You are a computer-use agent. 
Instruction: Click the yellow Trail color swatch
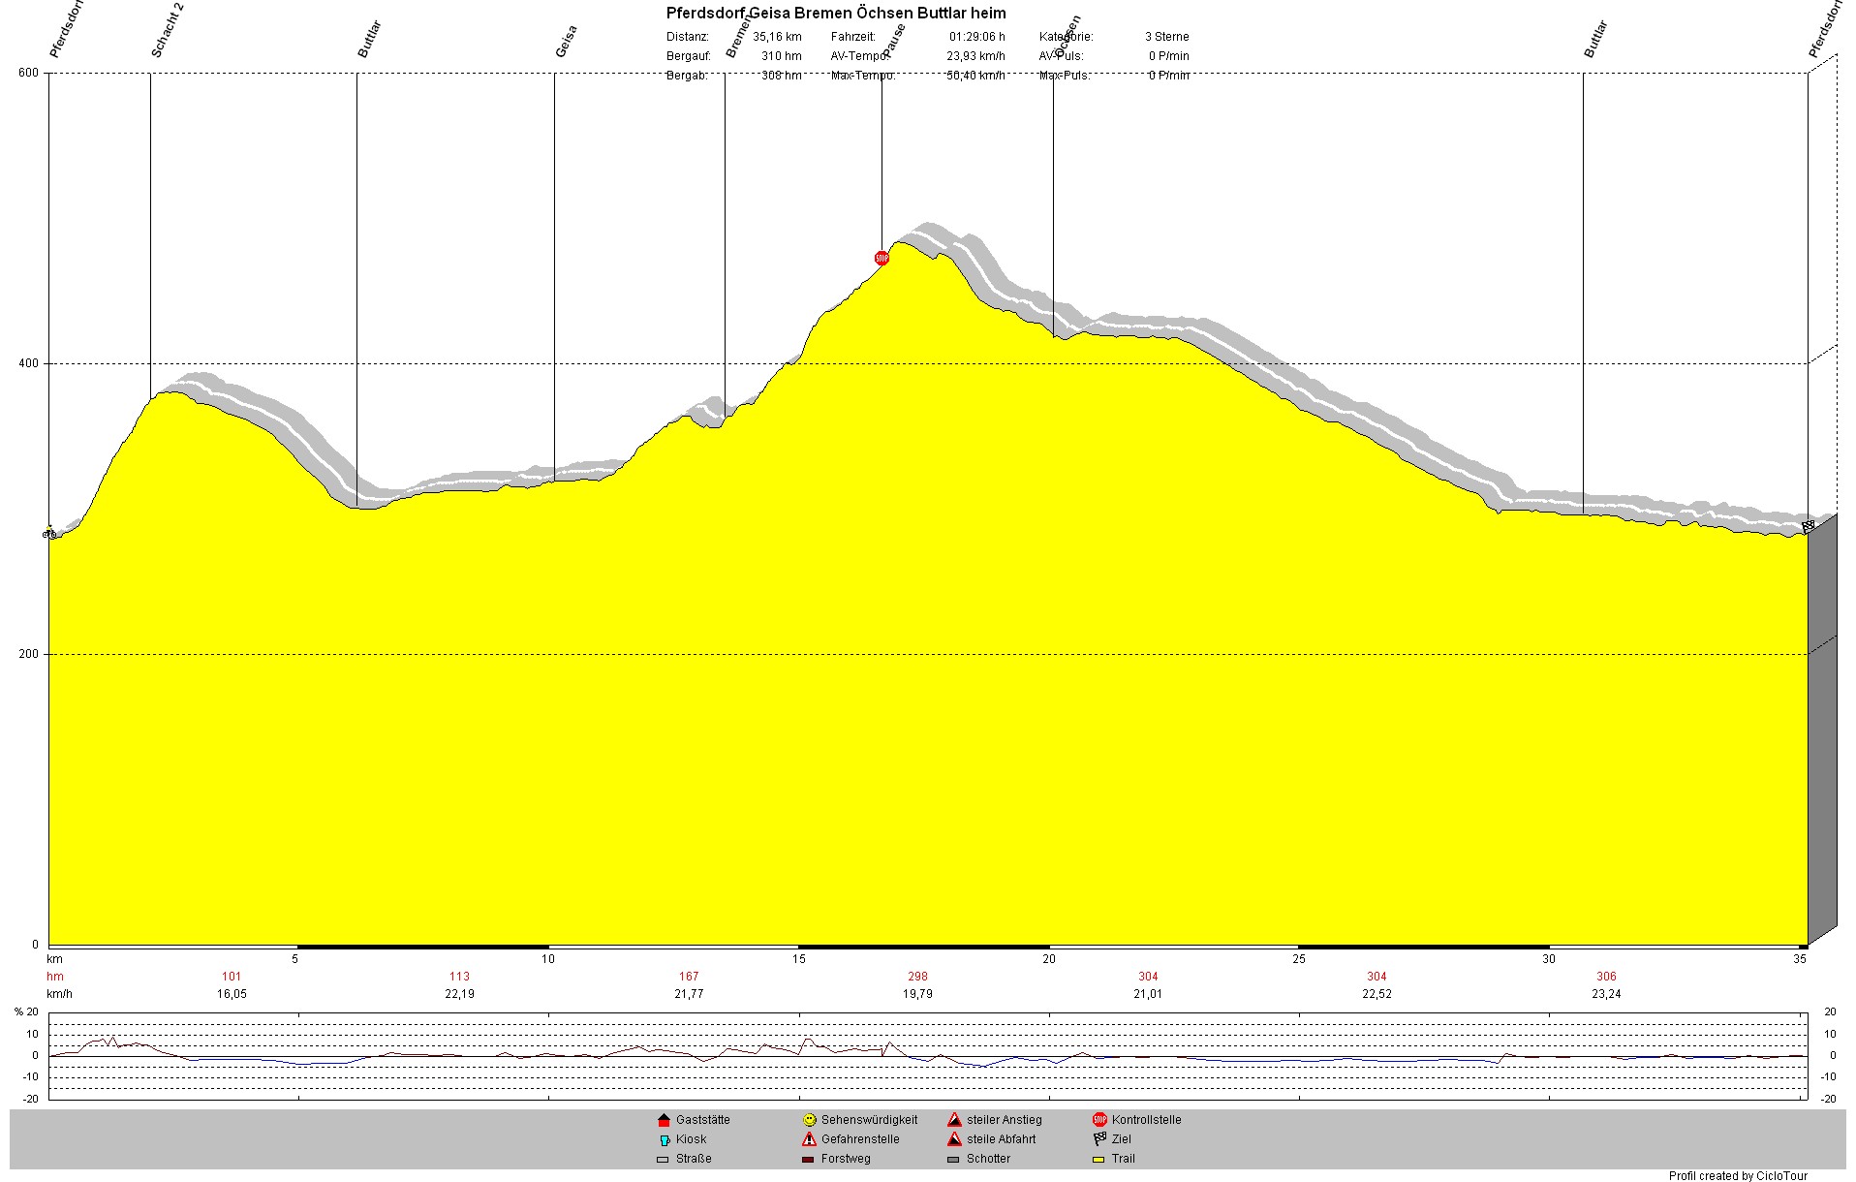1099,1159
